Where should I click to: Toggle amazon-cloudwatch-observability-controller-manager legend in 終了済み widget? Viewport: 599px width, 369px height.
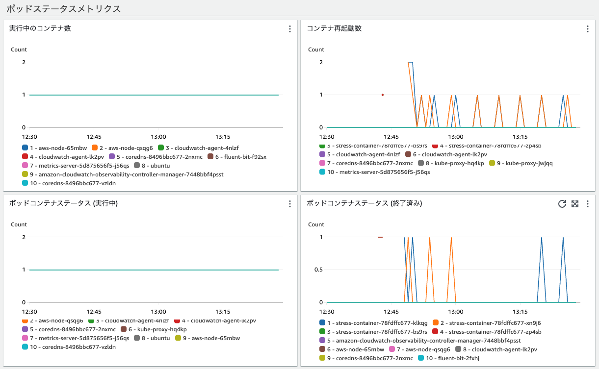(420, 340)
